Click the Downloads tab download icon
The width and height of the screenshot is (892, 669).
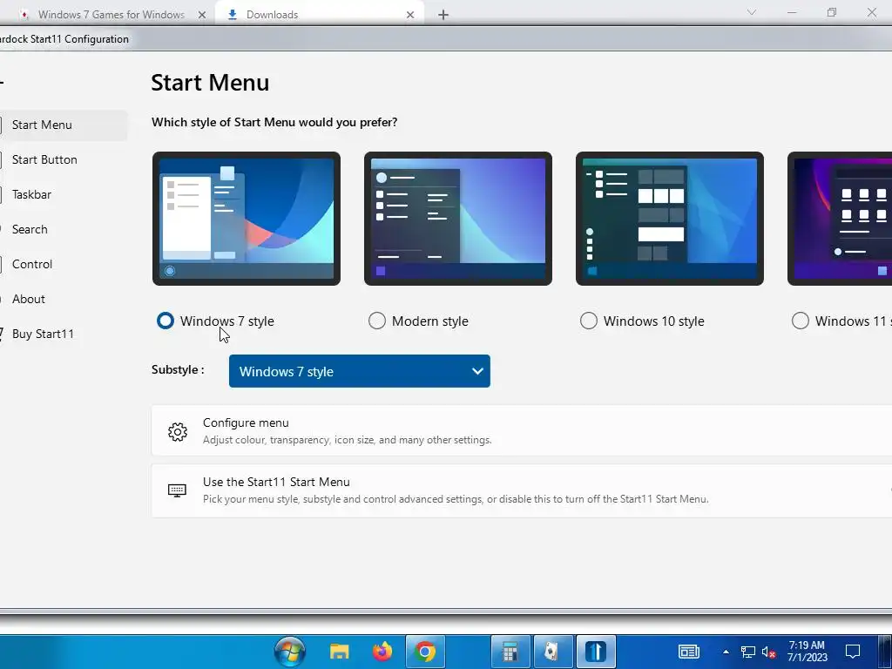[x=232, y=15]
